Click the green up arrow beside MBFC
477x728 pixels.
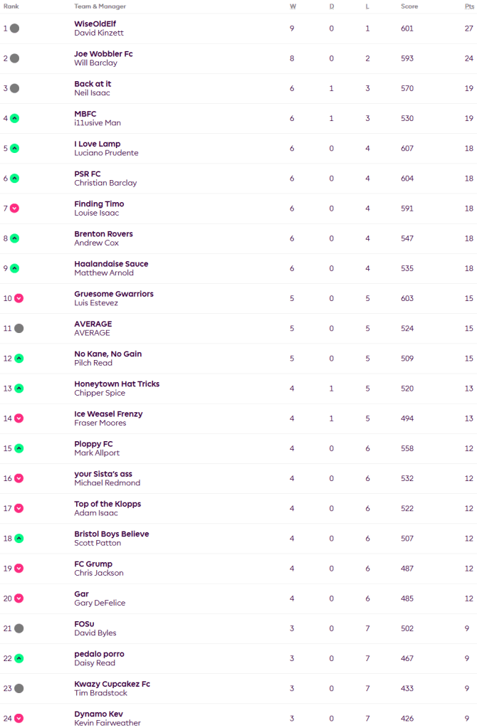(x=15, y=118)
